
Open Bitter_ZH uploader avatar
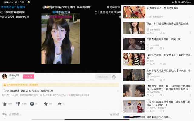5,77
